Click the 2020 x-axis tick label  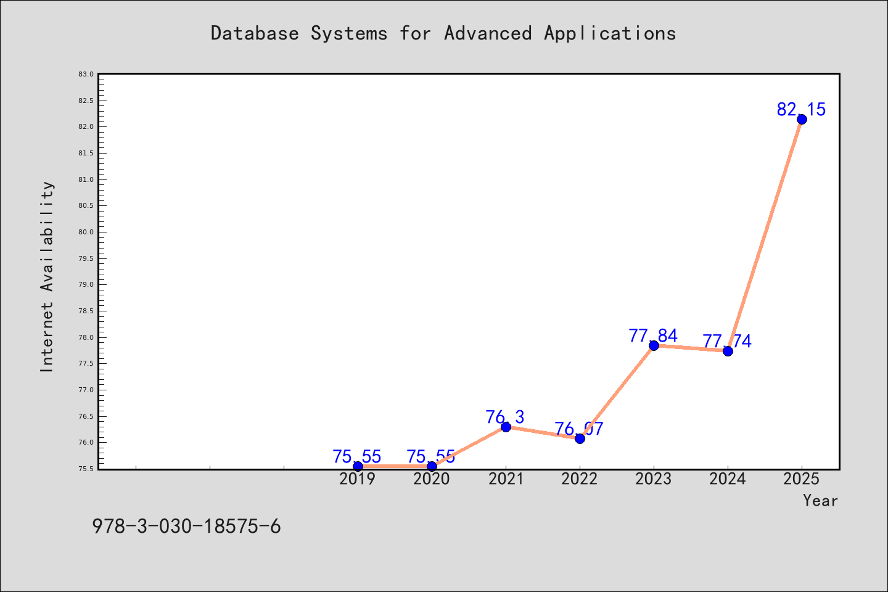(x=432, y=479)
